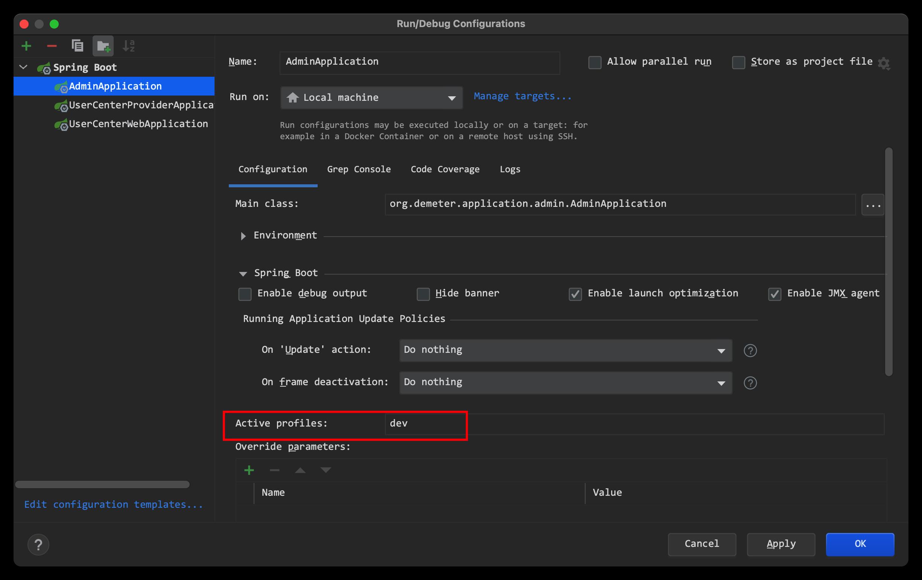This screenshot has width=922, height=580.
Task: Switch to the Grep Console tab
Action: [x=359, y=169]
